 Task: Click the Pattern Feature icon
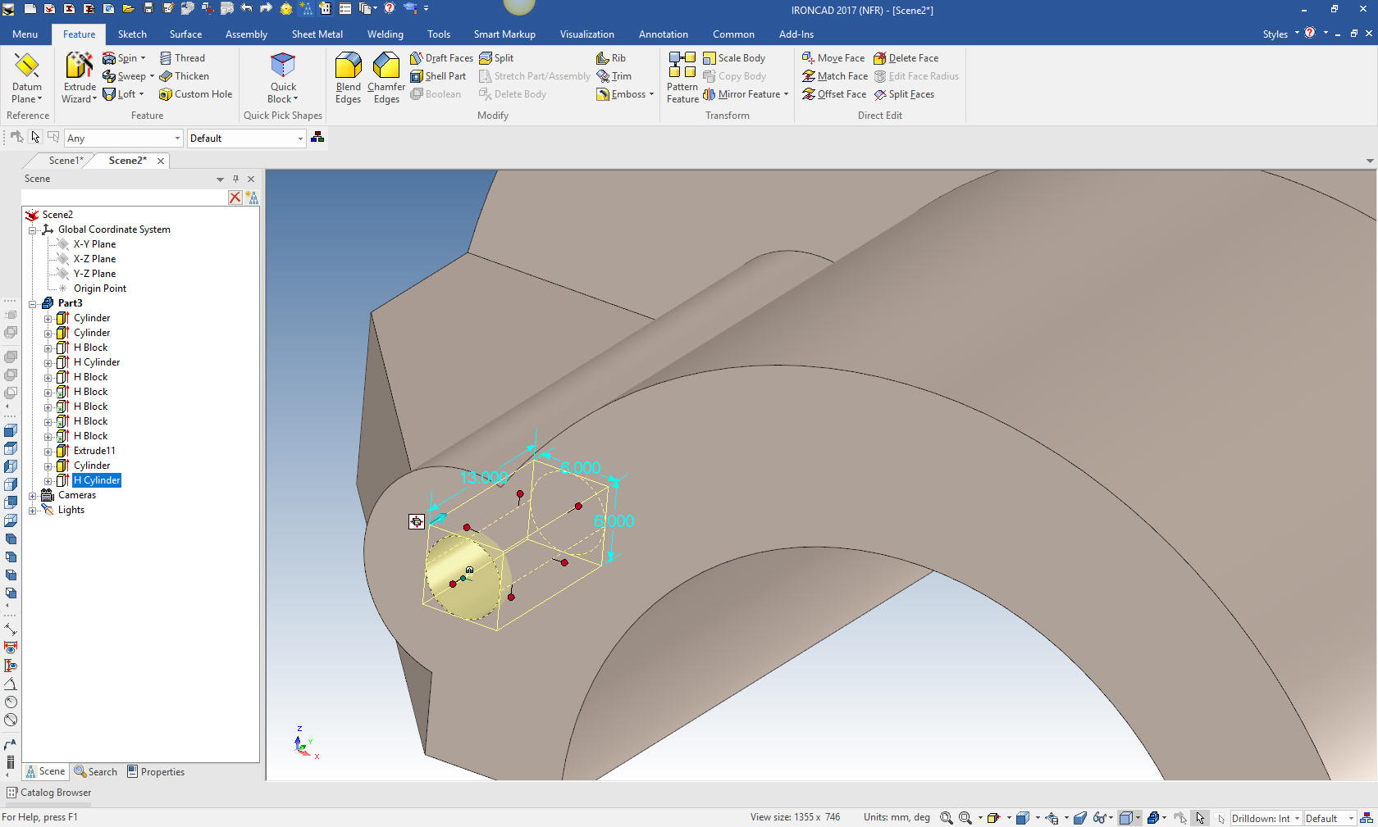[682, 66]
